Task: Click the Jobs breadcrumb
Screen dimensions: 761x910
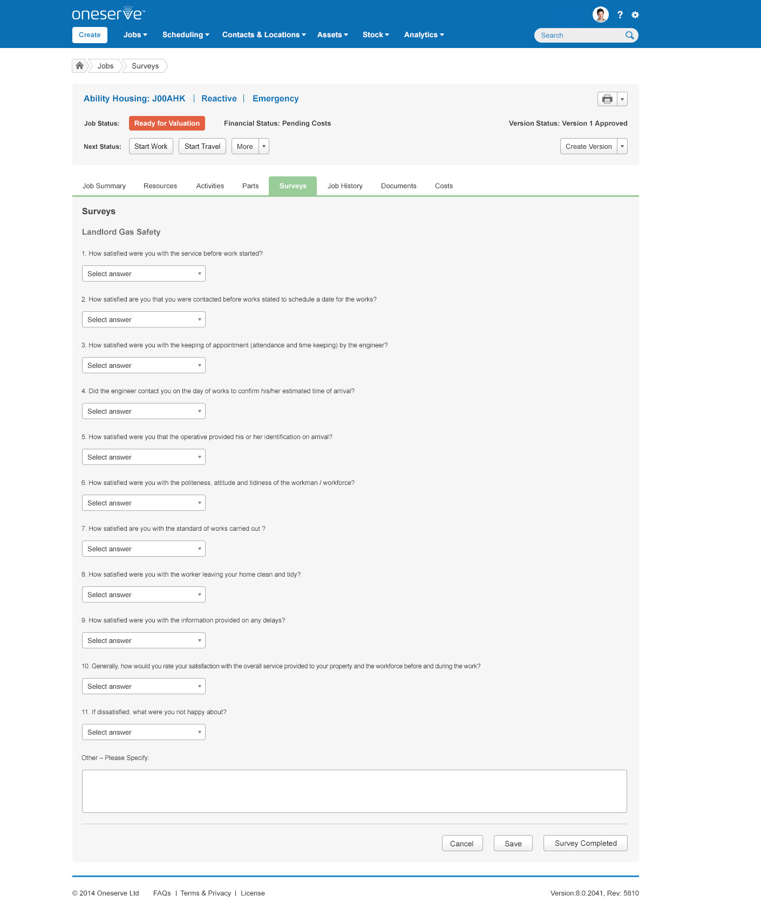Action: [x=105, y=66]
